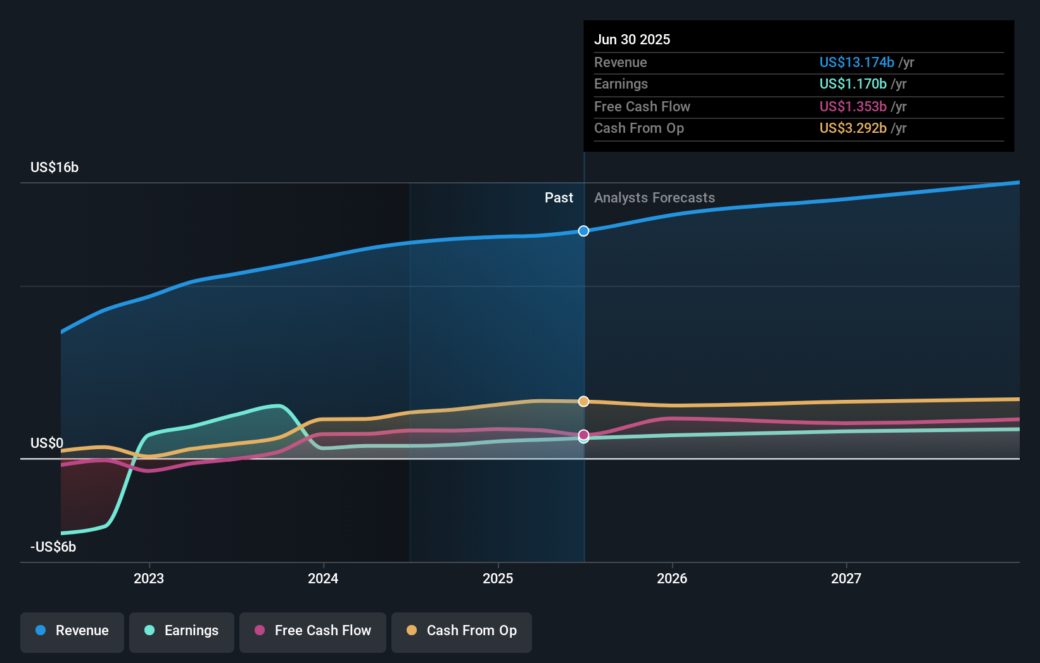Image resolution: width=1040 pixels, height=663 pixels.
Task: Click the yellow Cash From Op legend dot
Action: click(x=412, y=631)
